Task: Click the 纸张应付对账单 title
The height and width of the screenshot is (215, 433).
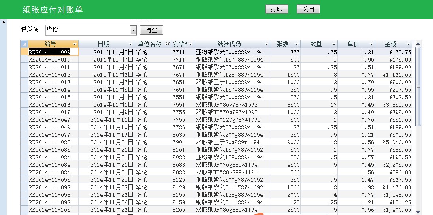Action: (53, 9)
